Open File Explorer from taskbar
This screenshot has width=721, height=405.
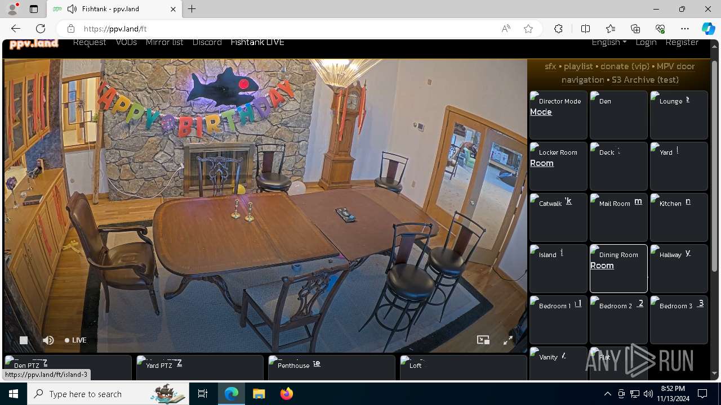pyautogui.click(x=259, y=394)
